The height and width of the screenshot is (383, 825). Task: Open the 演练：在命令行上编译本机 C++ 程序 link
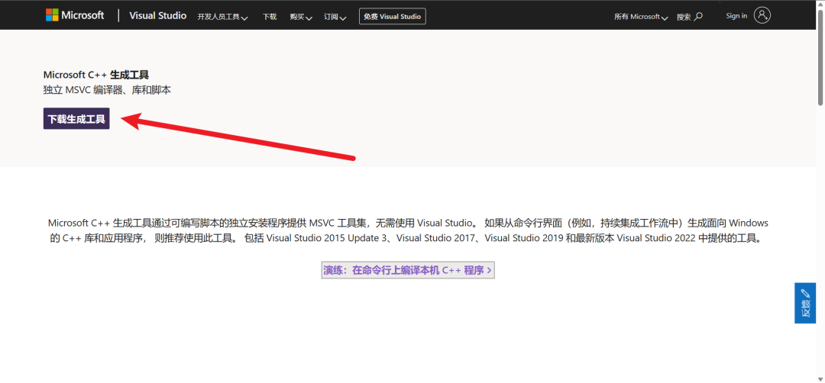click(408, 270)
